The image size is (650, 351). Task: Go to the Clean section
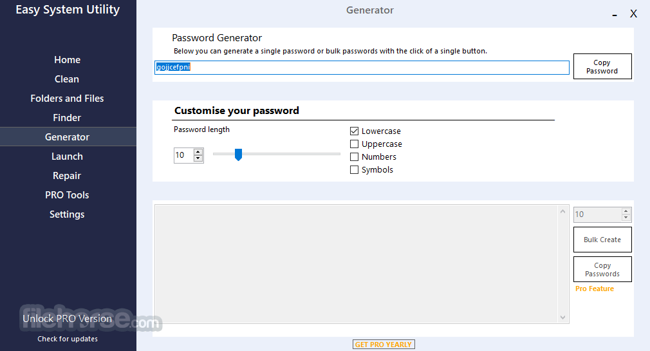pos(67,79)
